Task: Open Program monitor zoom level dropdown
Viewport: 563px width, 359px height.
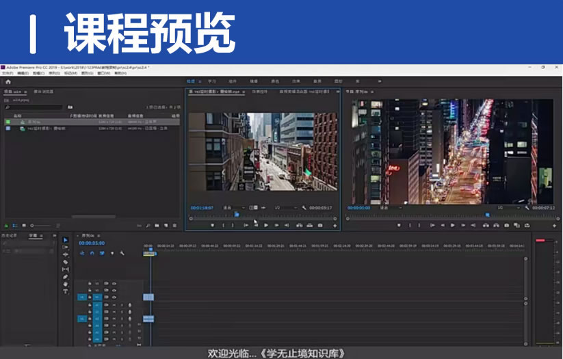Action: 391,208
